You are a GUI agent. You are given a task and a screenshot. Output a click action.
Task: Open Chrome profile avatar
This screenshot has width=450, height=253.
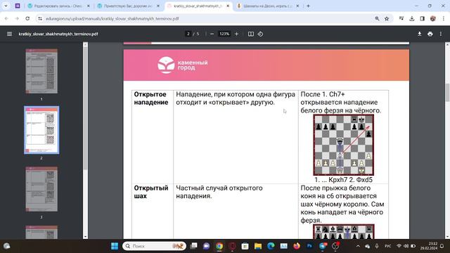click(433, 18)
